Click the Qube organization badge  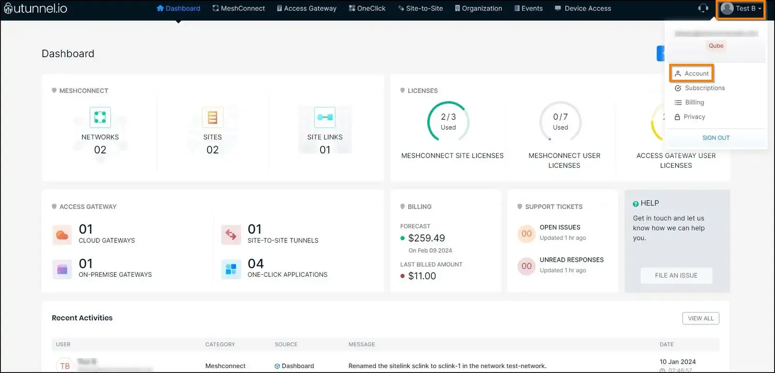716,46
